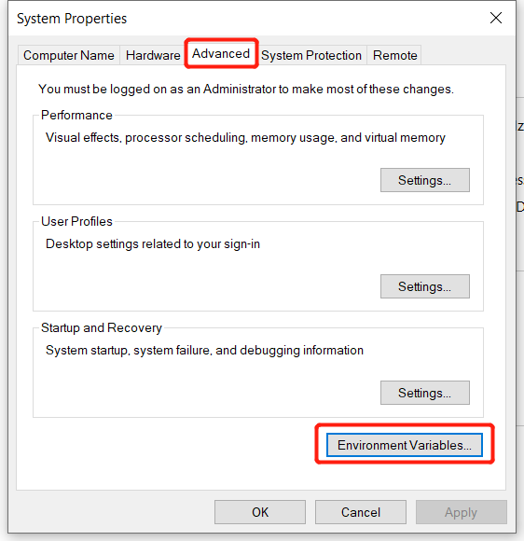The width and height of the screenshot is (524, 541).
Task: Click the visual effects description text
Action: (x=245, y=138)
